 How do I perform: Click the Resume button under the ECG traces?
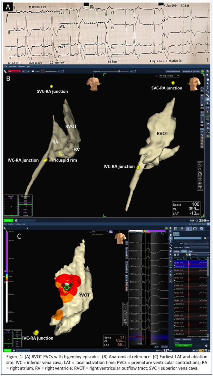164,347
